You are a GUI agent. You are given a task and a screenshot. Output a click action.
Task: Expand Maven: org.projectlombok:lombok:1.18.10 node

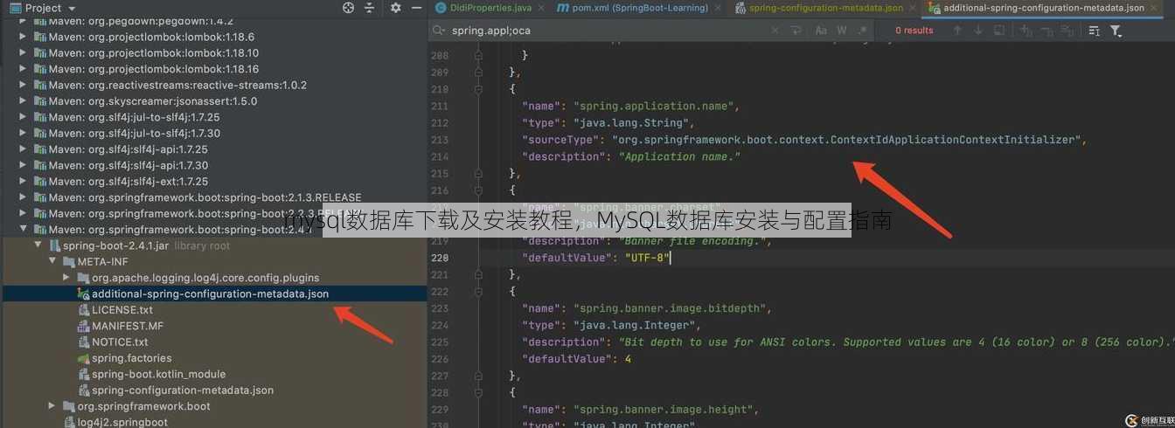pyautogui.click(x=24, y=53)
